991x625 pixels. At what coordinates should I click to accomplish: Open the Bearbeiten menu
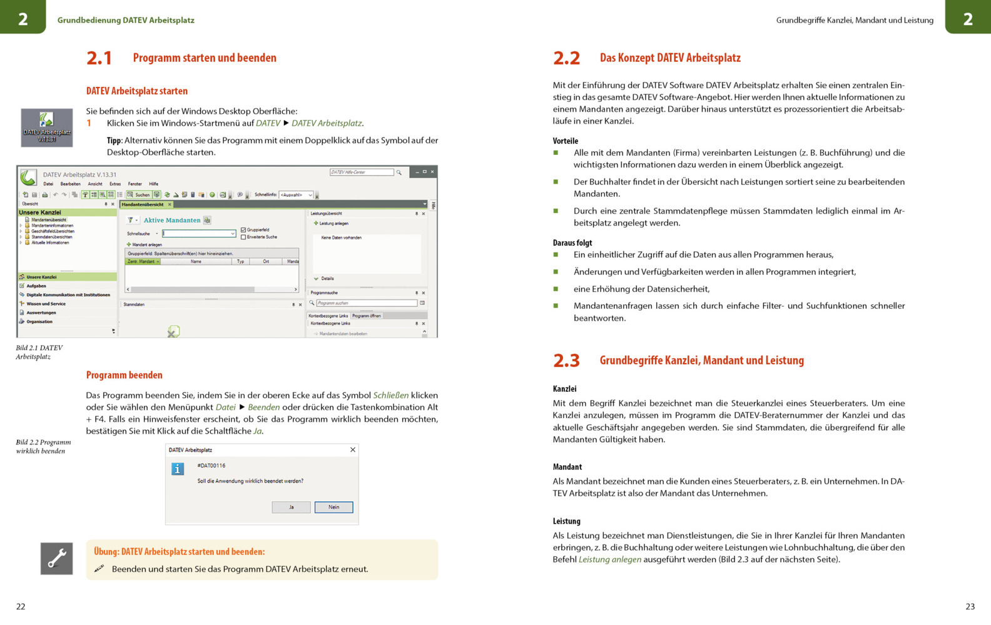tap(71, 184)
